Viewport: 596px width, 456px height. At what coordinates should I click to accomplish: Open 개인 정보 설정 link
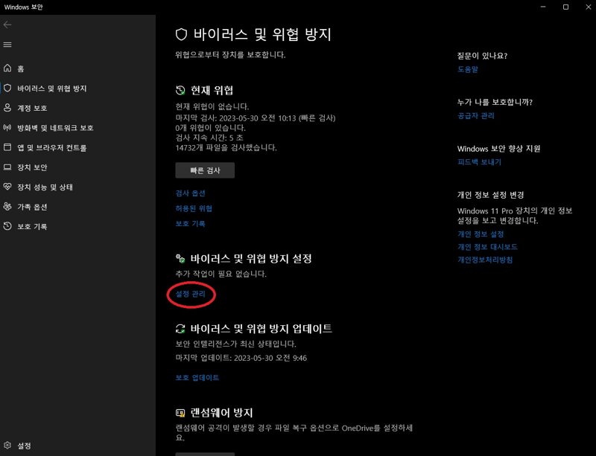point(481,234)
